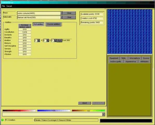Click the orange-green bar showing 100
Viewport: 155px width, 125px height.
pyautogui.click(x=89, y=111)
